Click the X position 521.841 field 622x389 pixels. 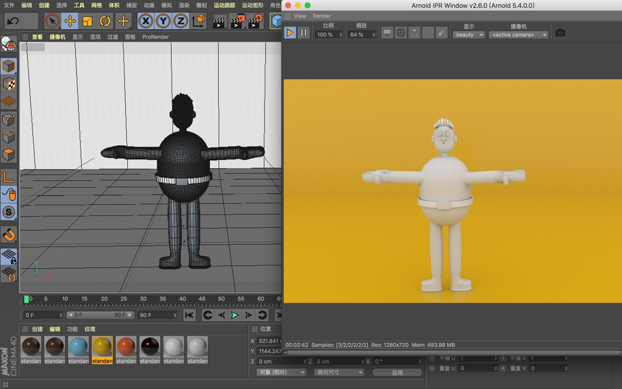pyautogui.click(x=269, y=341)
